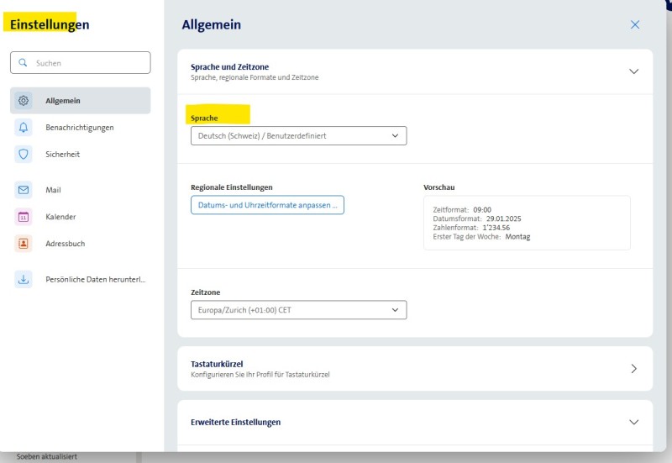Click the bell icon for Benachrichtigungen
This screenshot has width=672, height=463.
click(x=24, y=128)
